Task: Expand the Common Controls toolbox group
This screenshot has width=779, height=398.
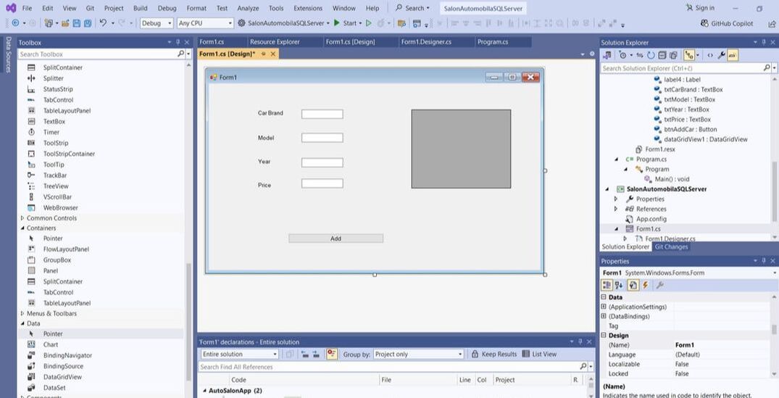Action: (x=22, y=218)
